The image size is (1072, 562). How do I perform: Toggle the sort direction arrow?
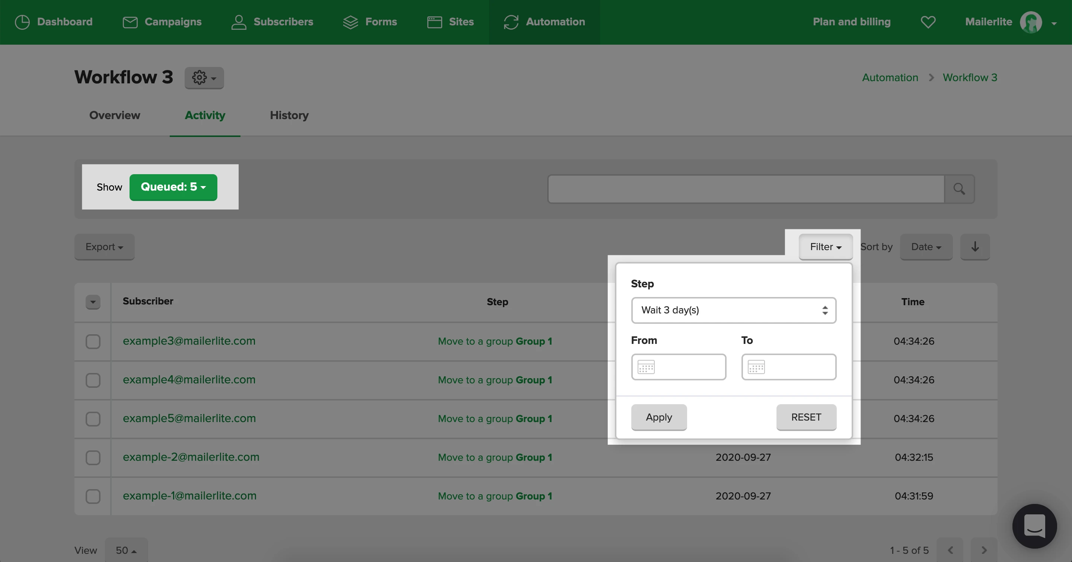point(974,247)
